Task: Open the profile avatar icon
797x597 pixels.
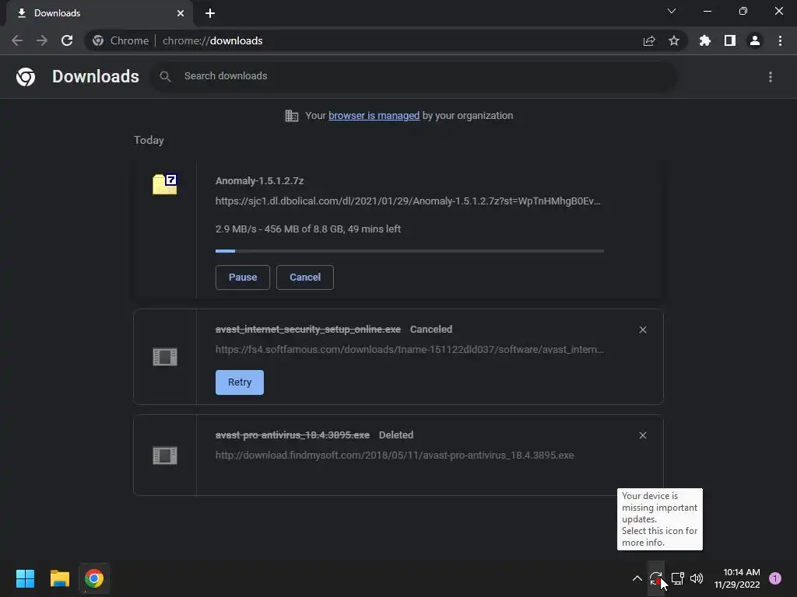Action: coord(755,40)
